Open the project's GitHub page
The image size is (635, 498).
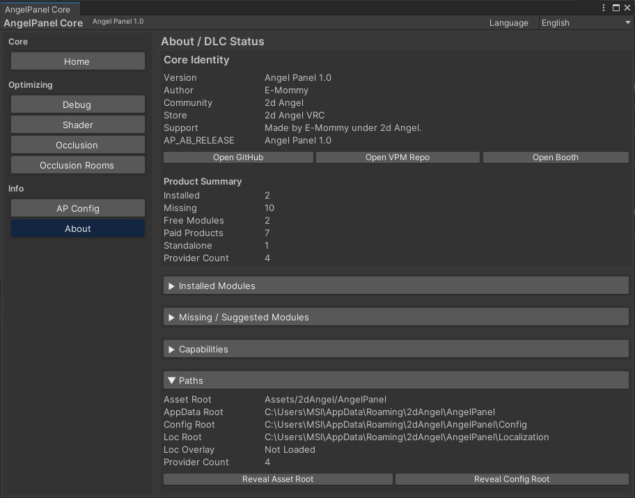pyautogui.click(x=238, y=157)
